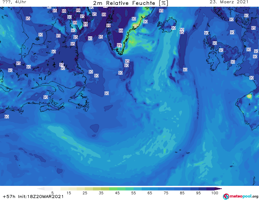
Task: Click the 'Init:18Z20MAR2021' model run text
Action: [41, 196]
